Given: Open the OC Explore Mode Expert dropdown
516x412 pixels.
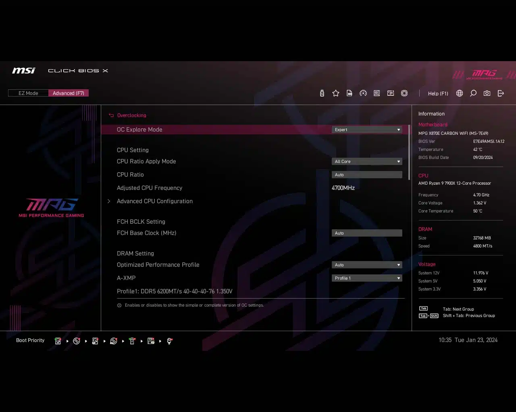Looking at the screenshot, I should click(367, 130).
